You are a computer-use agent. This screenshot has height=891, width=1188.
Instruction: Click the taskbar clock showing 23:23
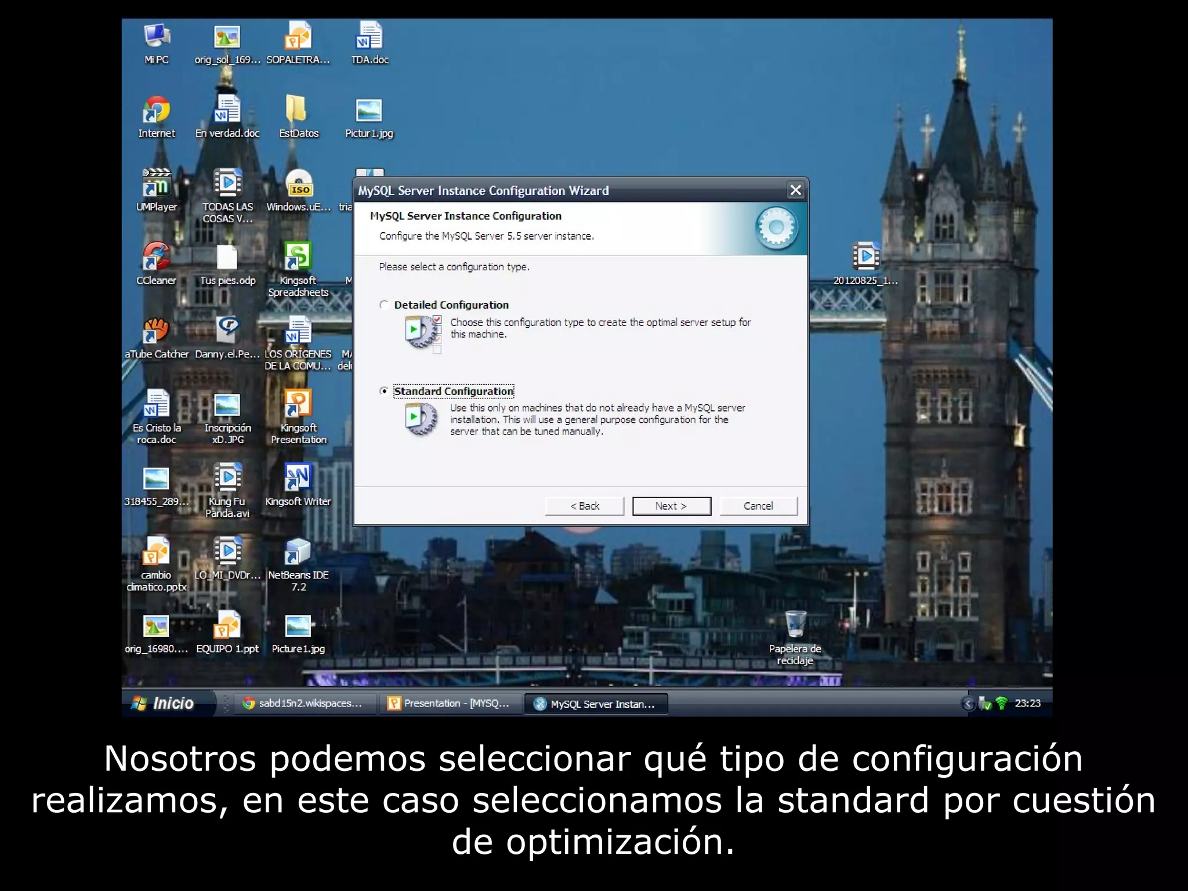[x=1028, y=703]
